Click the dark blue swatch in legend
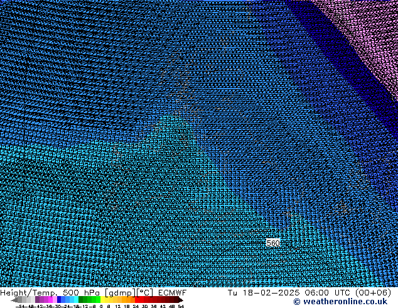Image resolution: width=398 pixels, height=308 pixels. 59,300
